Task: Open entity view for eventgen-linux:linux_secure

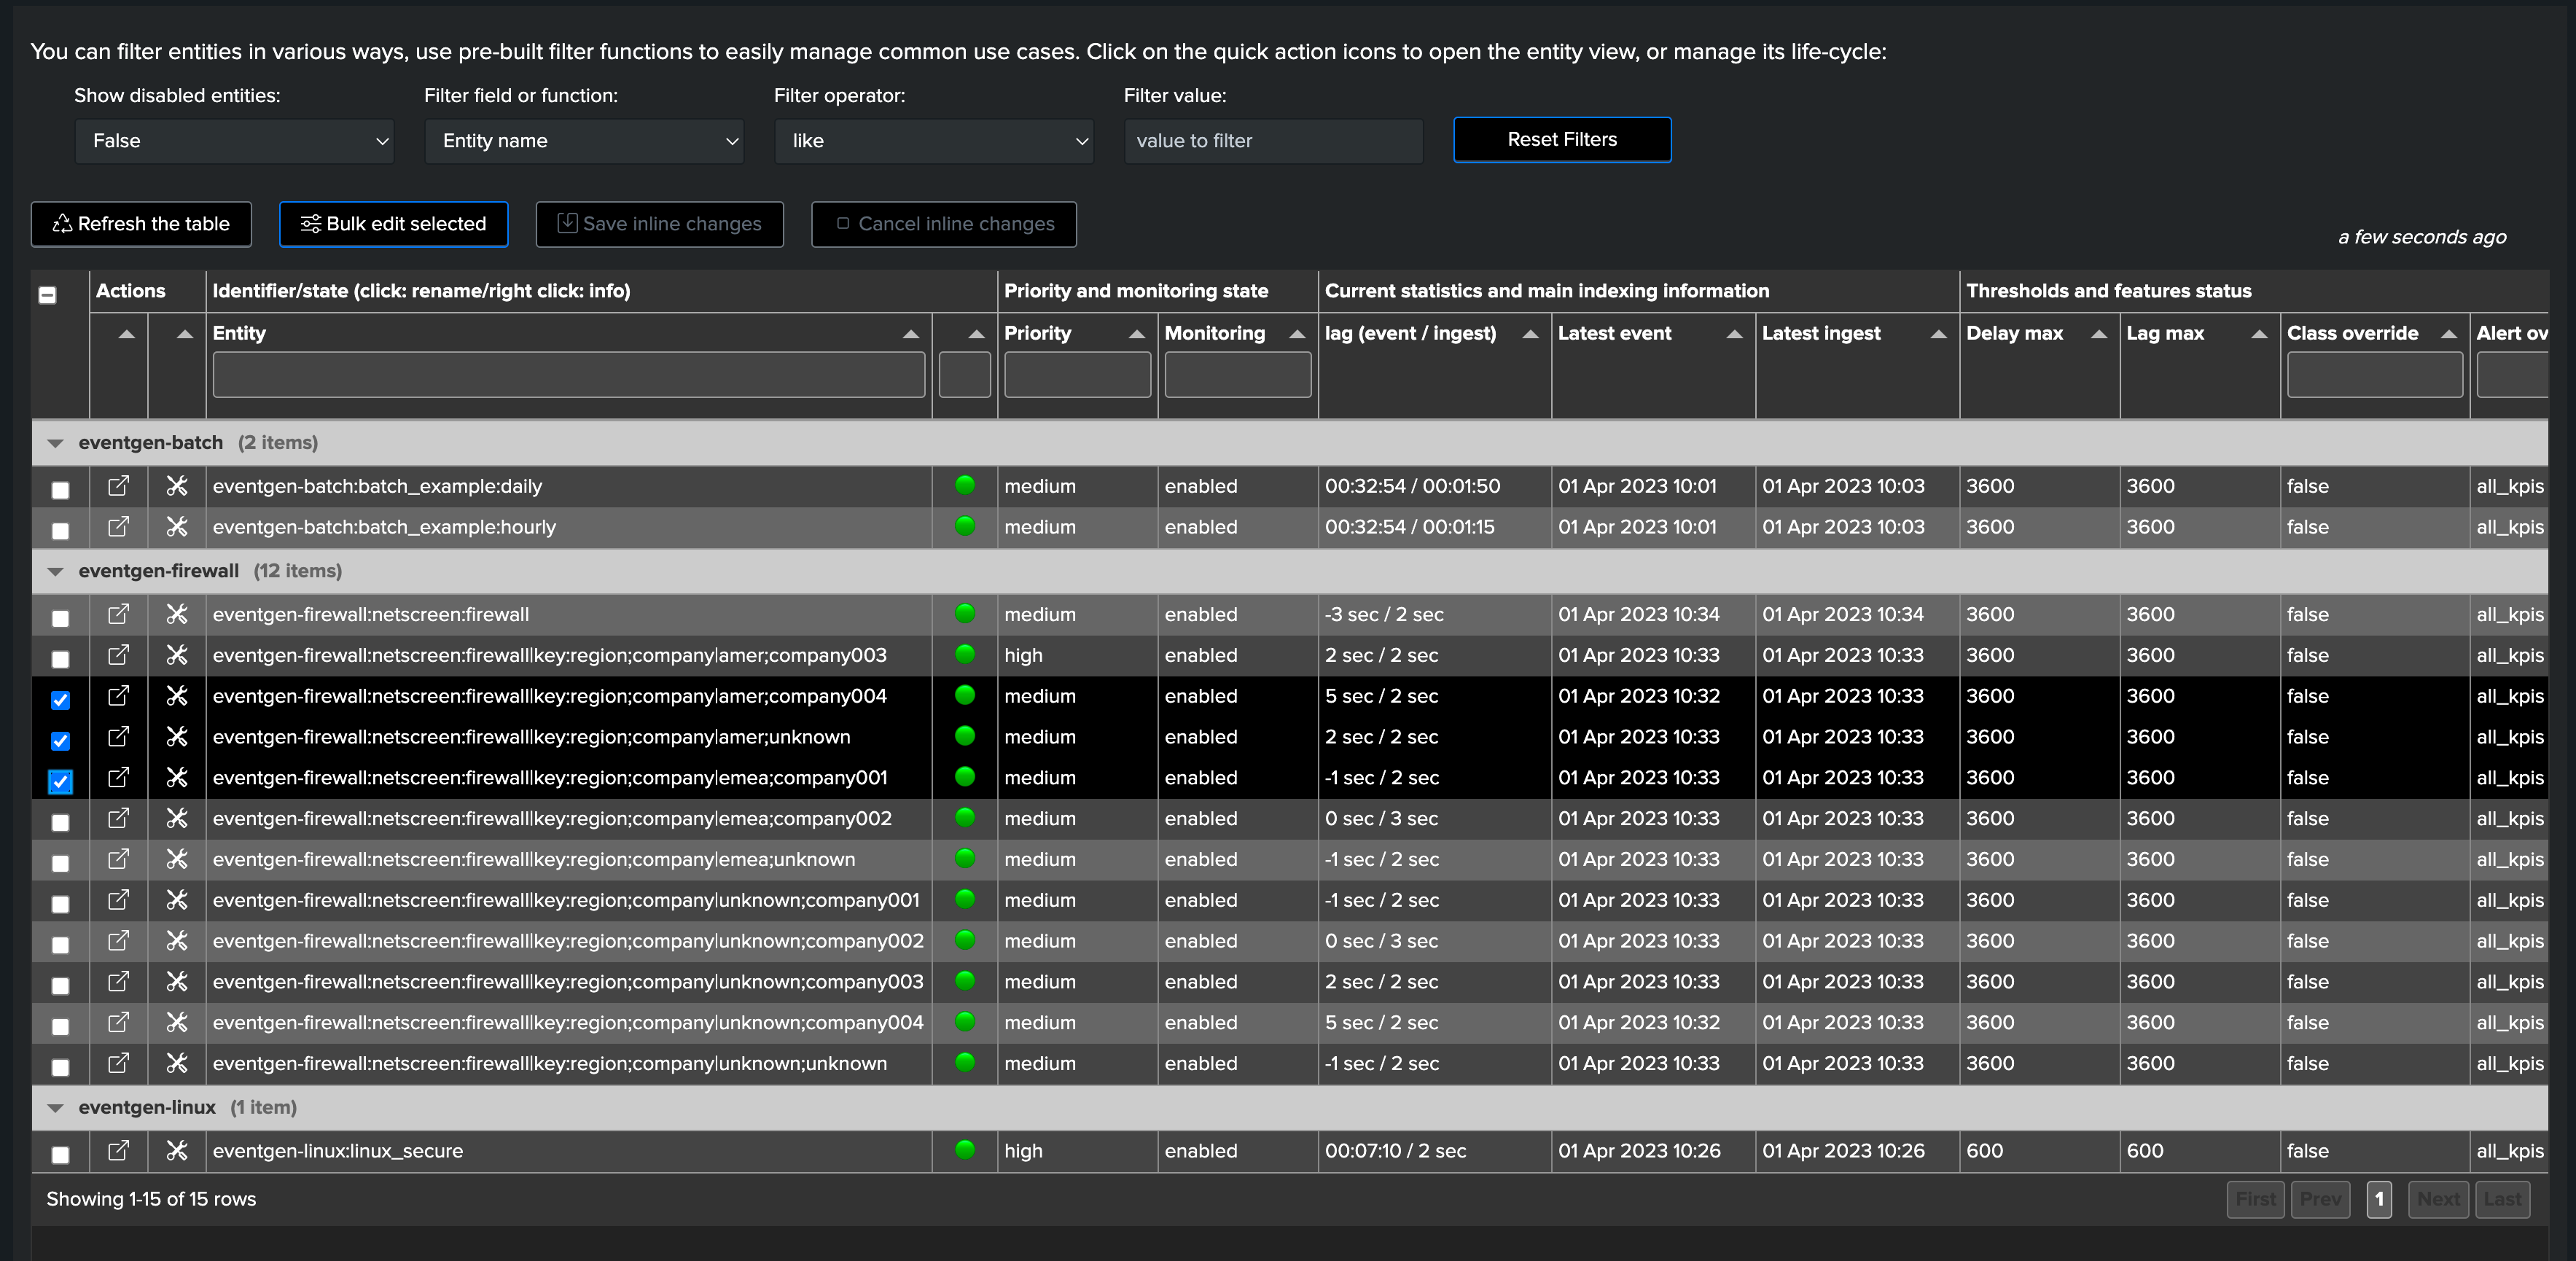Action: (118, 1150)
